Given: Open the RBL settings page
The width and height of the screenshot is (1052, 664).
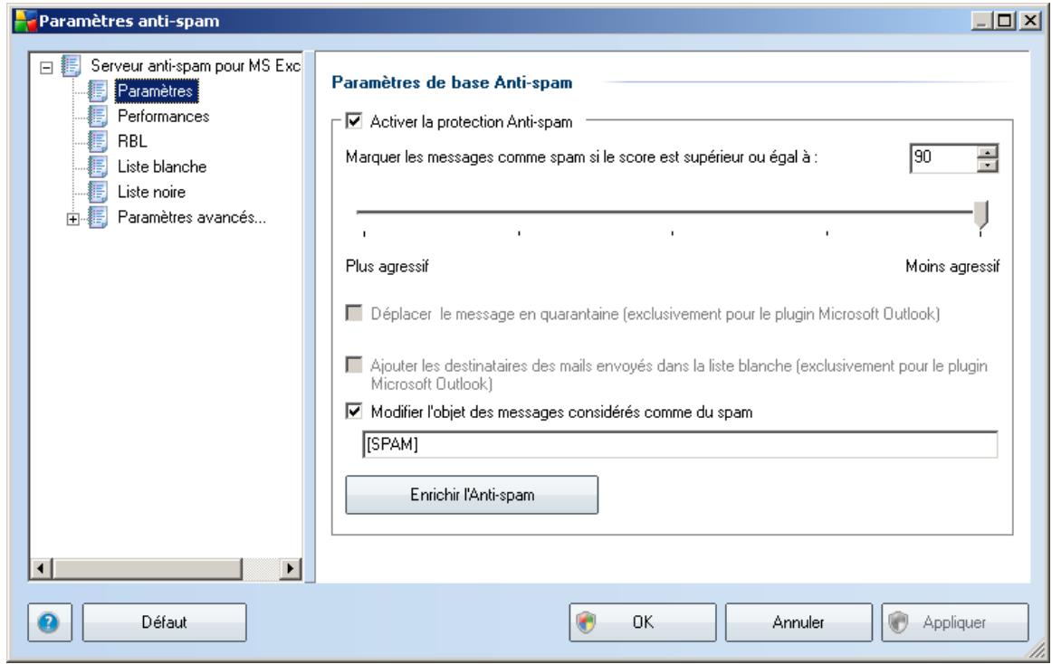Looking at the screenshot, I should 132,141.
